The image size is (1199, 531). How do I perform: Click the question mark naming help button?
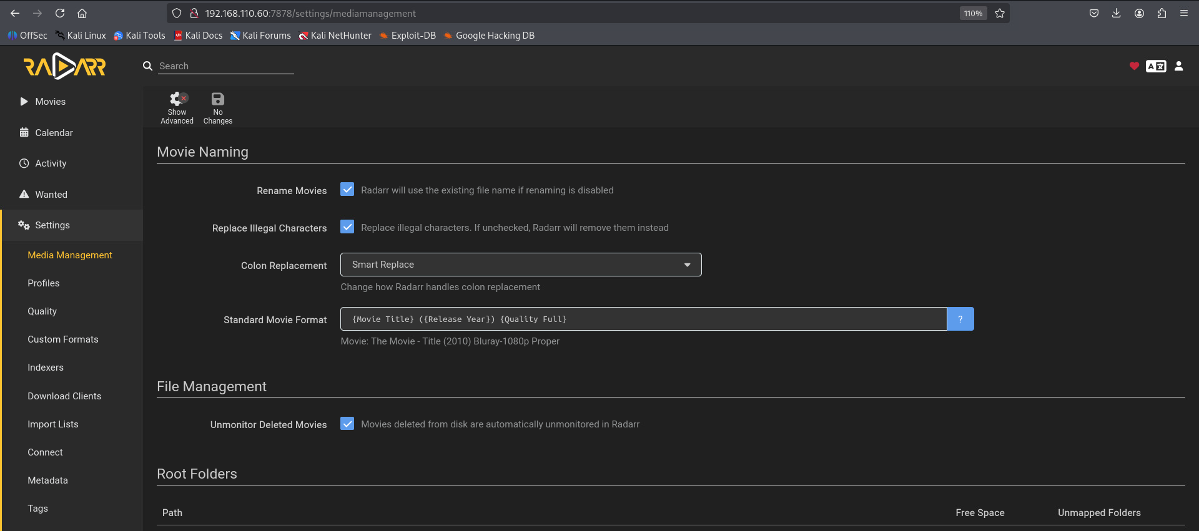tap(960, 319)
